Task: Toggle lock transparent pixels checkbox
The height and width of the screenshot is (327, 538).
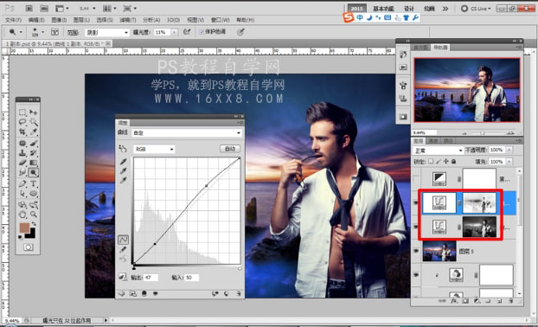Action: pyautogui.click(x=431, y=161)
